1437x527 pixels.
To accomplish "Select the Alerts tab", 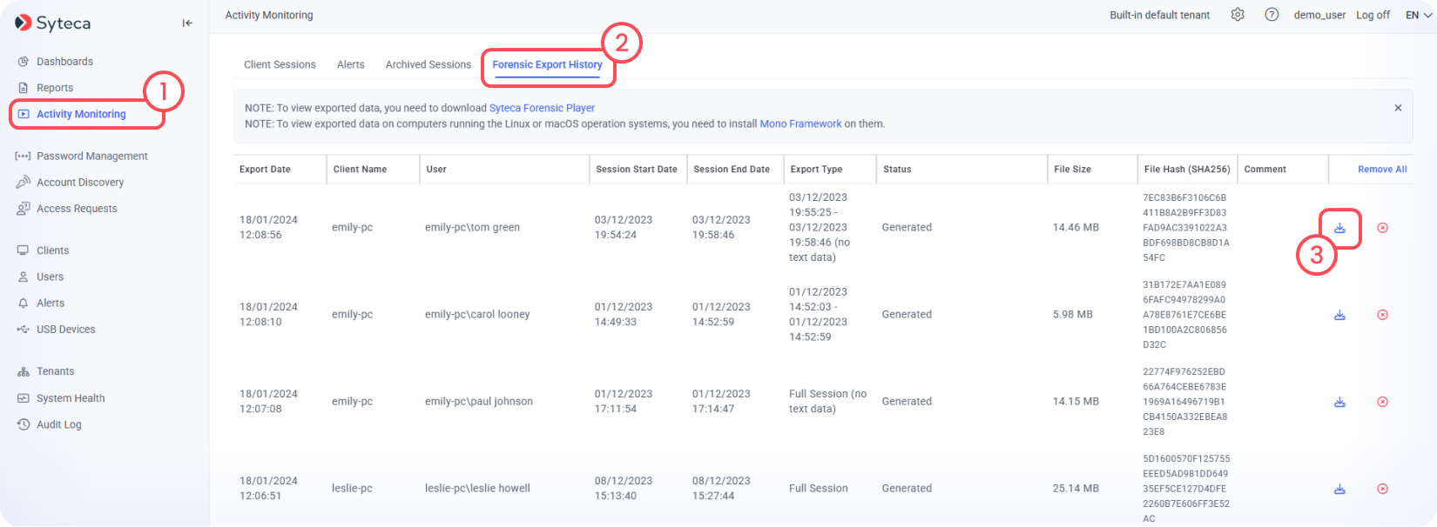I will pos(351,64).
